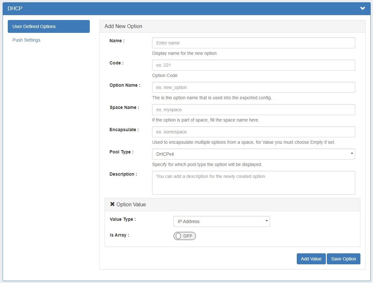Click into the Code field

(253, 65)
